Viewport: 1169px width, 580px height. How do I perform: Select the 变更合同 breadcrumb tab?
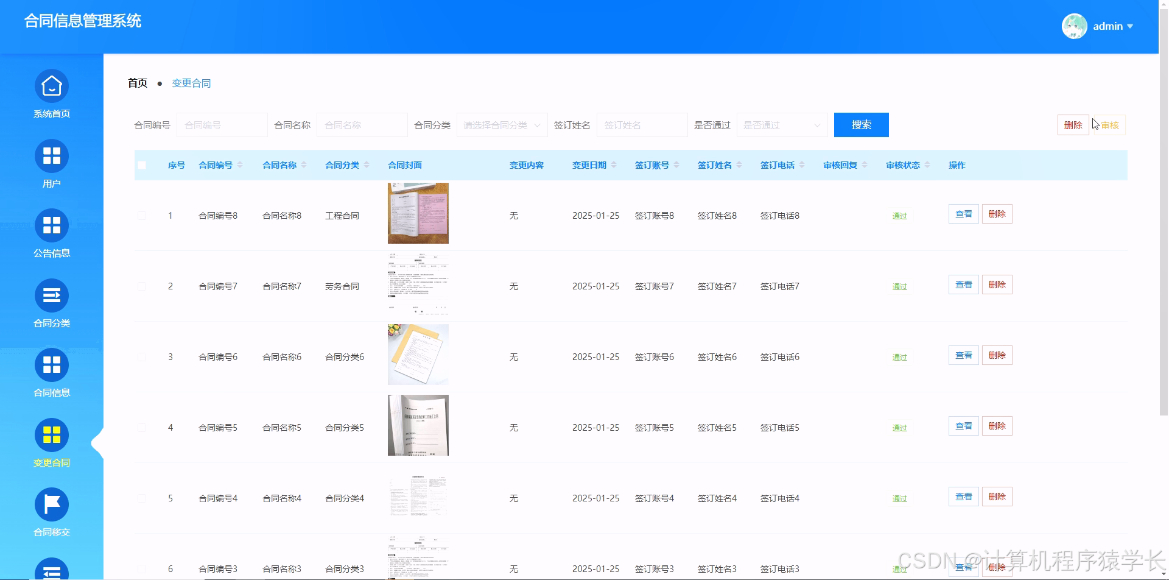pos(191,83)
